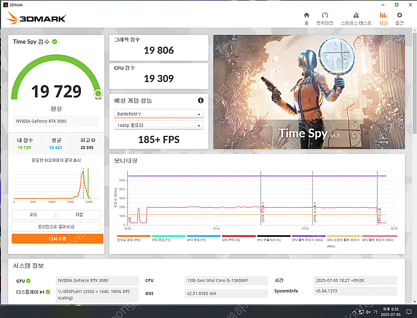Image resolution: width=417 pixels, height=318 pixels.
Task: Show hidden tray icons chevron in taskbar
Action: 354,312
